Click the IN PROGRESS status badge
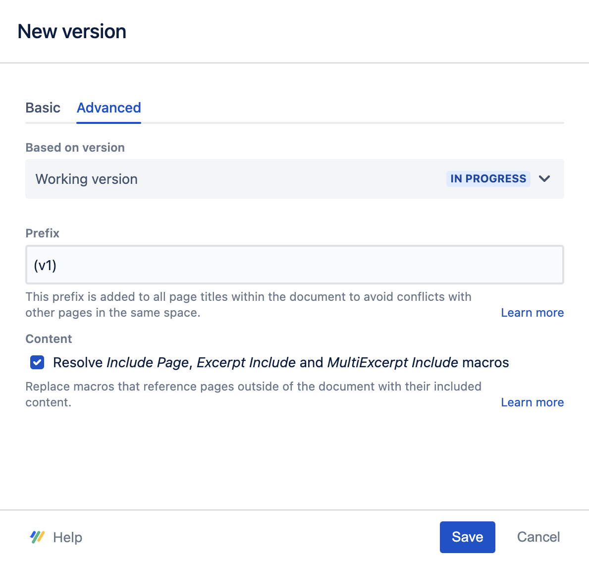The width and height of the screenshot is (589, 563). tap(488, 179)
